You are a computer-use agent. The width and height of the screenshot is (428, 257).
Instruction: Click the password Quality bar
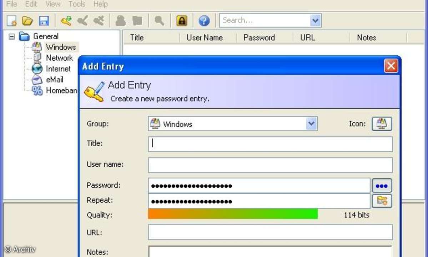pyautogui.click(x=233, y=214)
